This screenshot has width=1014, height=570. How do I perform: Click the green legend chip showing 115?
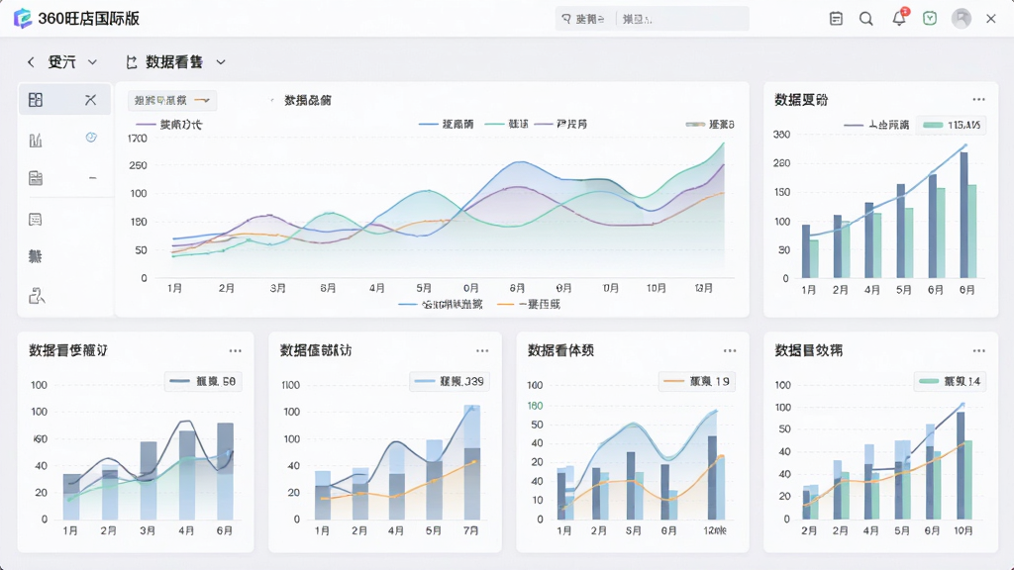951,125
